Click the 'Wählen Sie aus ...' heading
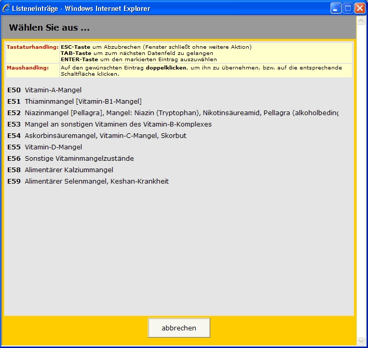 coord(49,27)
